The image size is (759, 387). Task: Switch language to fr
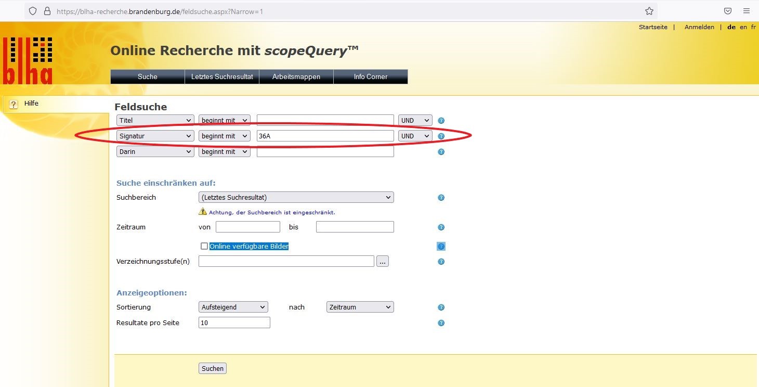753,27
